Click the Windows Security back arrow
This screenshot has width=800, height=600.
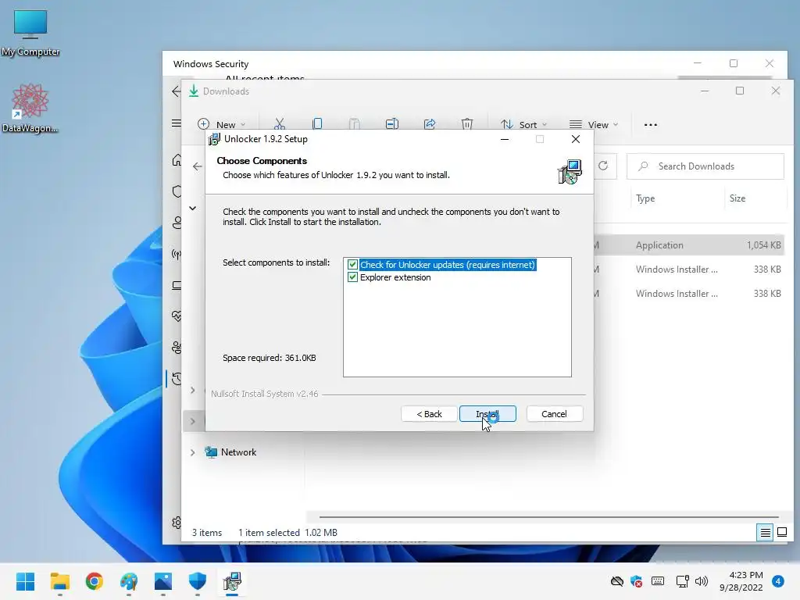[x=176, y=91]
